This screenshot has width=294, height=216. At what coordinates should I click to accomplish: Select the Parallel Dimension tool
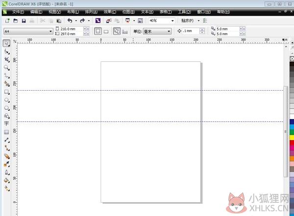click(x=7, y=140)
